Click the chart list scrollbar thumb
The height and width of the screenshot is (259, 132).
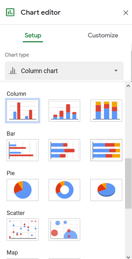(128, 184)
